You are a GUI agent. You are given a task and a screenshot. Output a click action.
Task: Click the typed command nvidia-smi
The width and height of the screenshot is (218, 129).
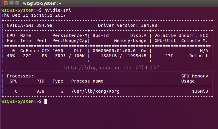click(x=58, y=10)
